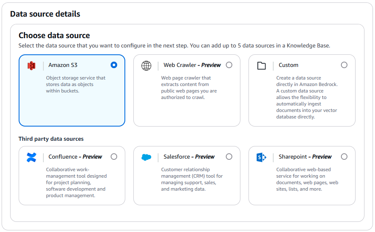The width and height of the screenshot is (375, 232).
Task: Select the Salesforce radio button
Action: point(229,157)
